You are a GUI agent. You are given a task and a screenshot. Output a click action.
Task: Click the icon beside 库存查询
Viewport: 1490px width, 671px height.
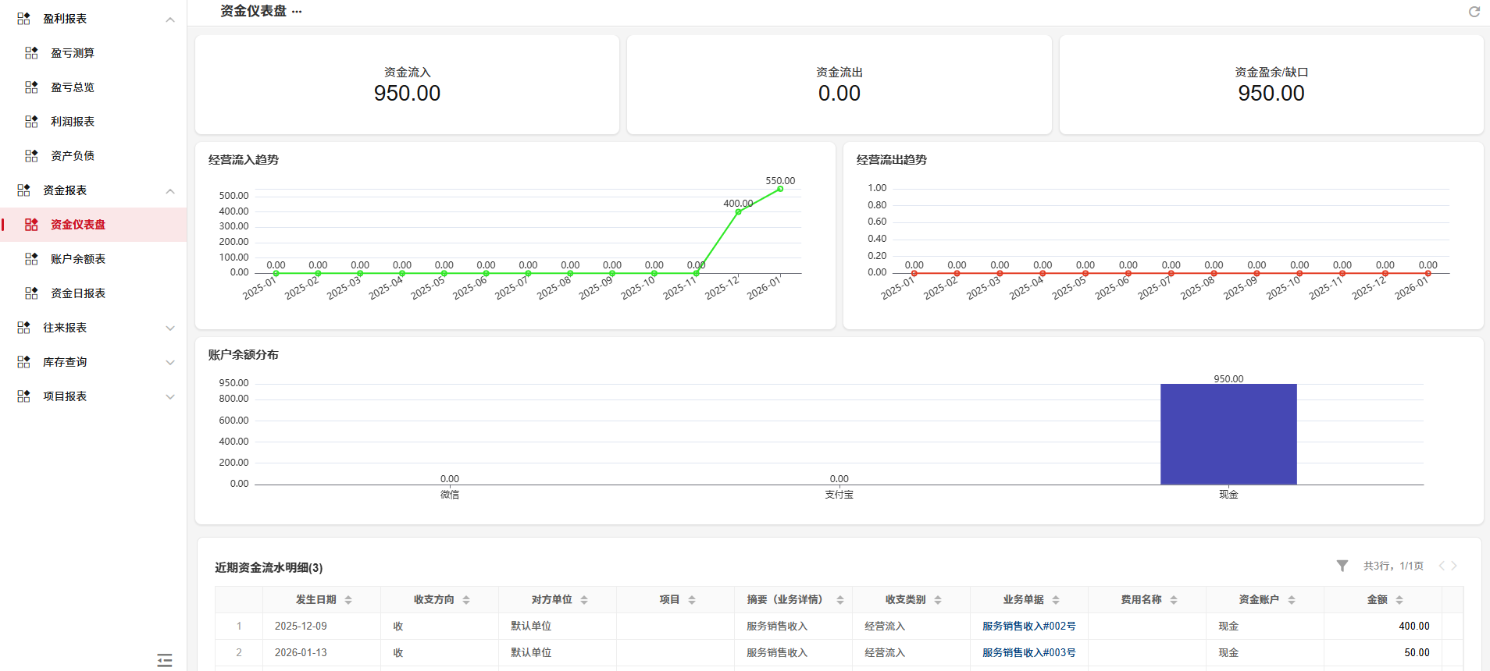(23, 362)
